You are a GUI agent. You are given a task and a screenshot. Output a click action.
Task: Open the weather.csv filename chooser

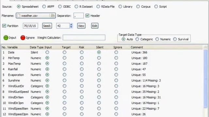pos(36,16)
